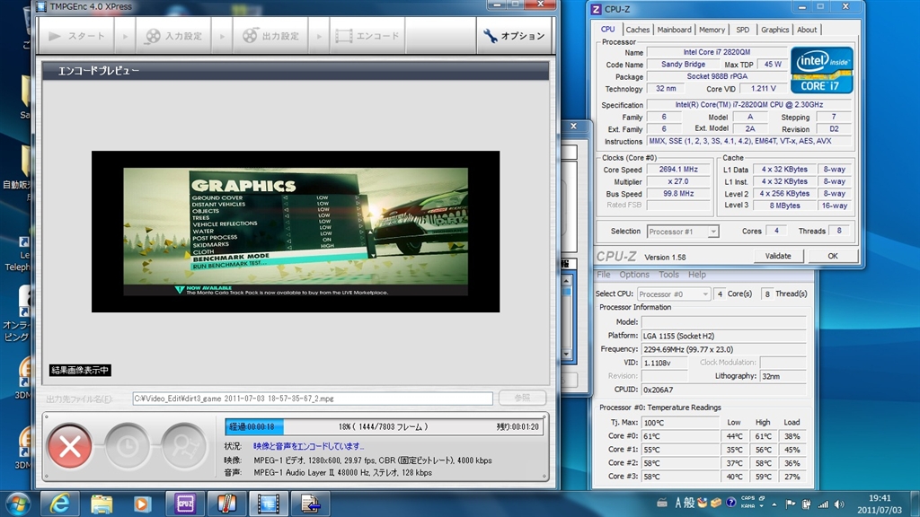Open the Memory tab in CPU-Z

tap(712, 30)
